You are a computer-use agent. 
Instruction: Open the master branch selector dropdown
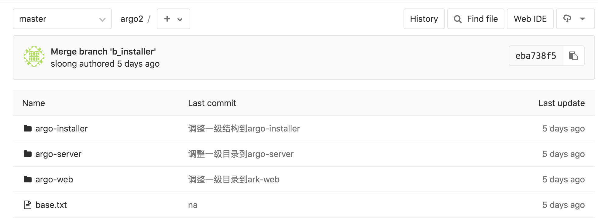tap(62, 19)
